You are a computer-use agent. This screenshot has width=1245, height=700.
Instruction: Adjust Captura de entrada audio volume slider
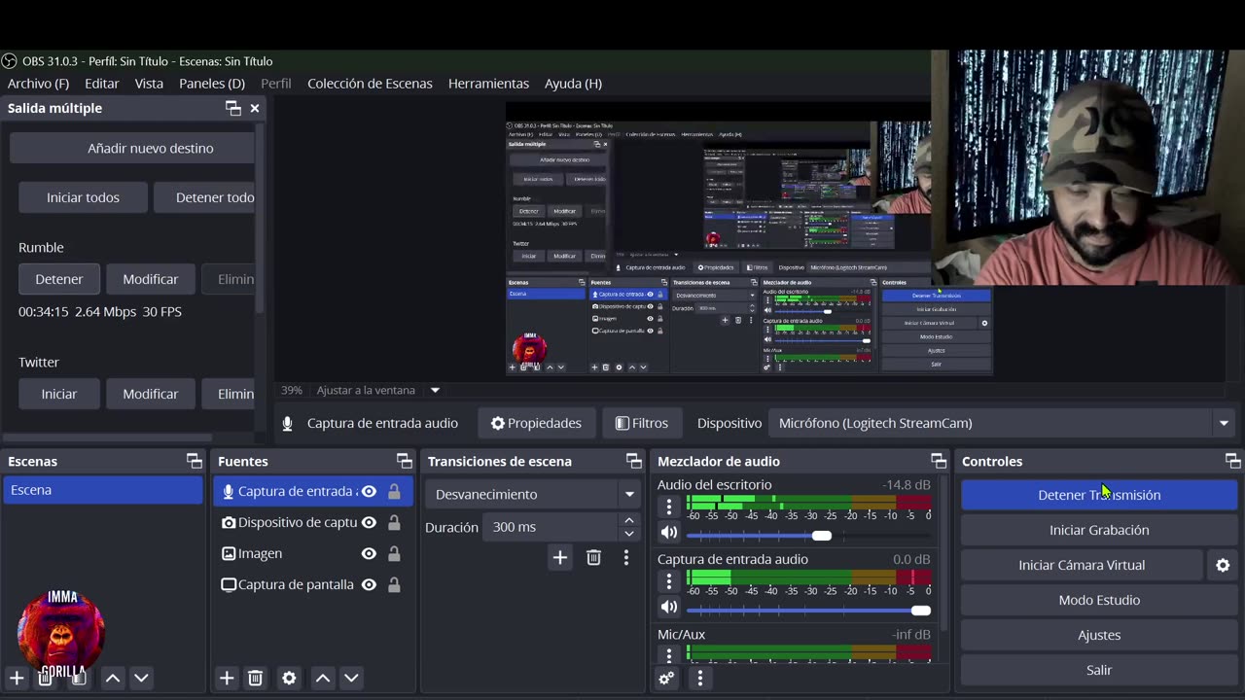click(x=808, y=611)
